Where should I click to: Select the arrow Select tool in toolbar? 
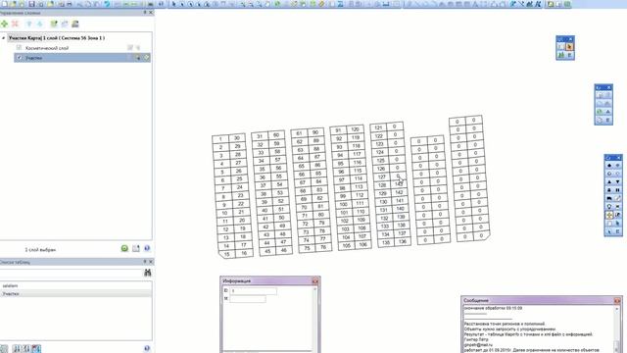click(x=173, y=4)
